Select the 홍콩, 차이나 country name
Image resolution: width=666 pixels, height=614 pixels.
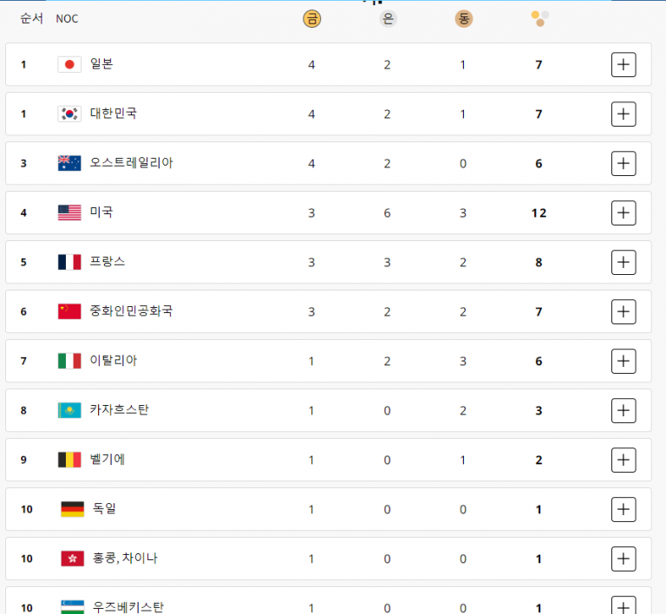tap(125, 558)
